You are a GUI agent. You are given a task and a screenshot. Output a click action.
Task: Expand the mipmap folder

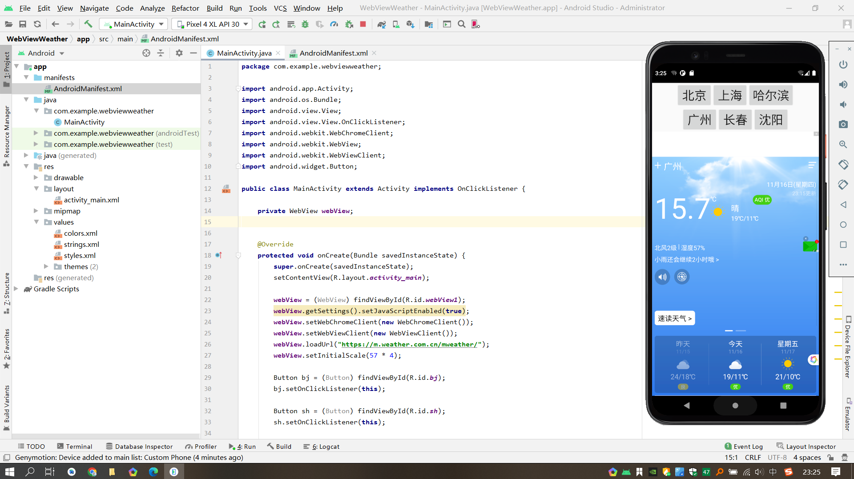(x=36, y=211)
